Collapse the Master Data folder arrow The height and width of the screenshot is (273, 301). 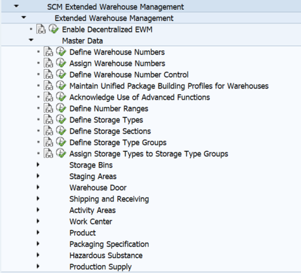pos(31,40)
